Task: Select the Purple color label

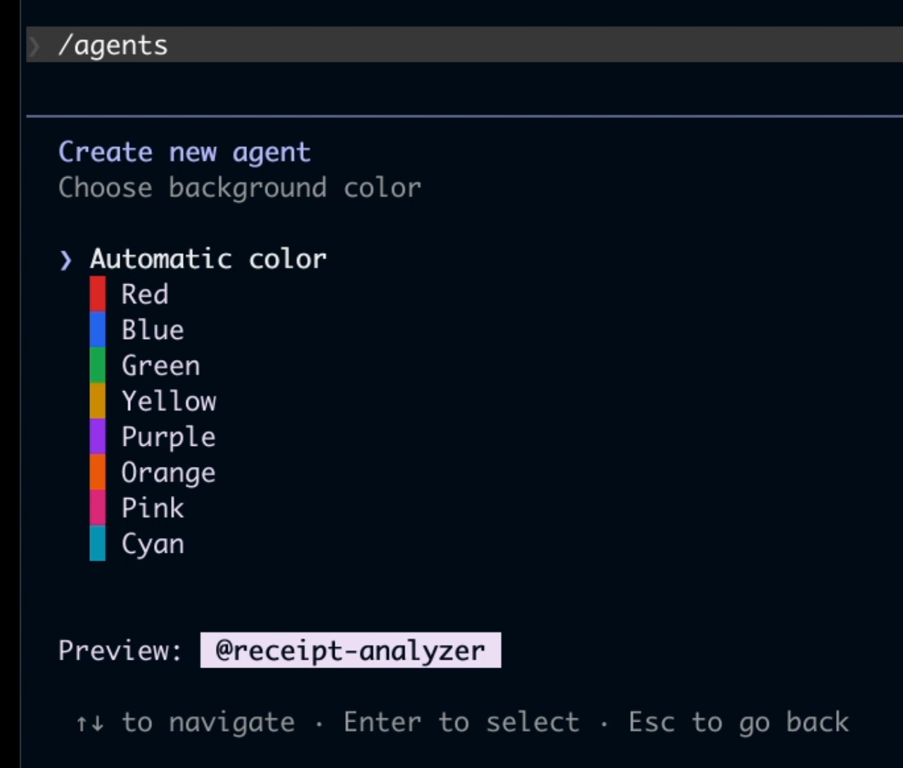Action: [169, 437]
